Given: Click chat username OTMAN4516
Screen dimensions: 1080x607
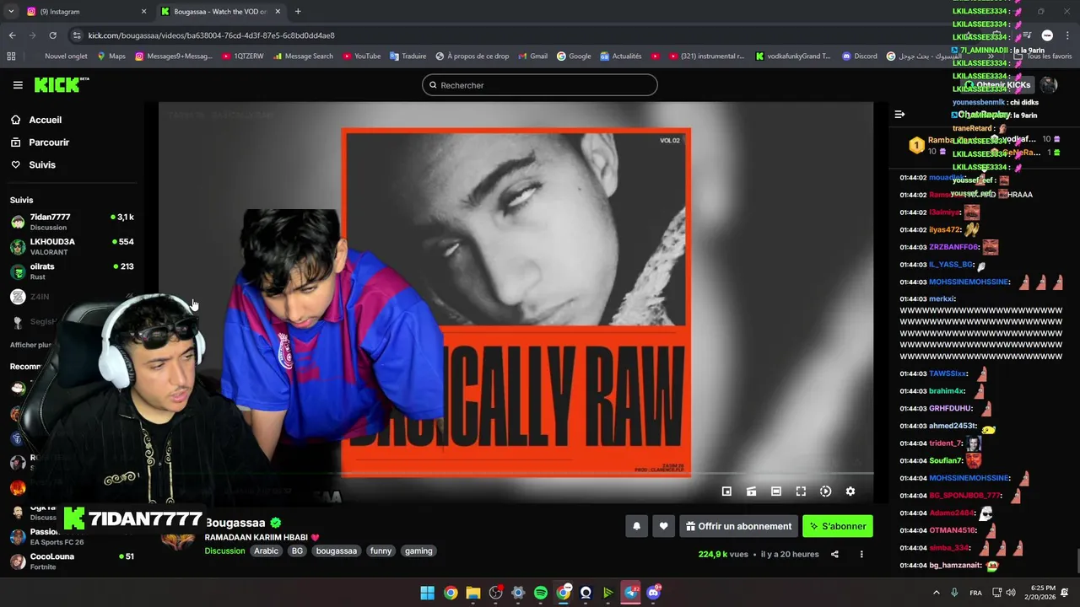Looking at the screenshot, I should tap(953, 530).
